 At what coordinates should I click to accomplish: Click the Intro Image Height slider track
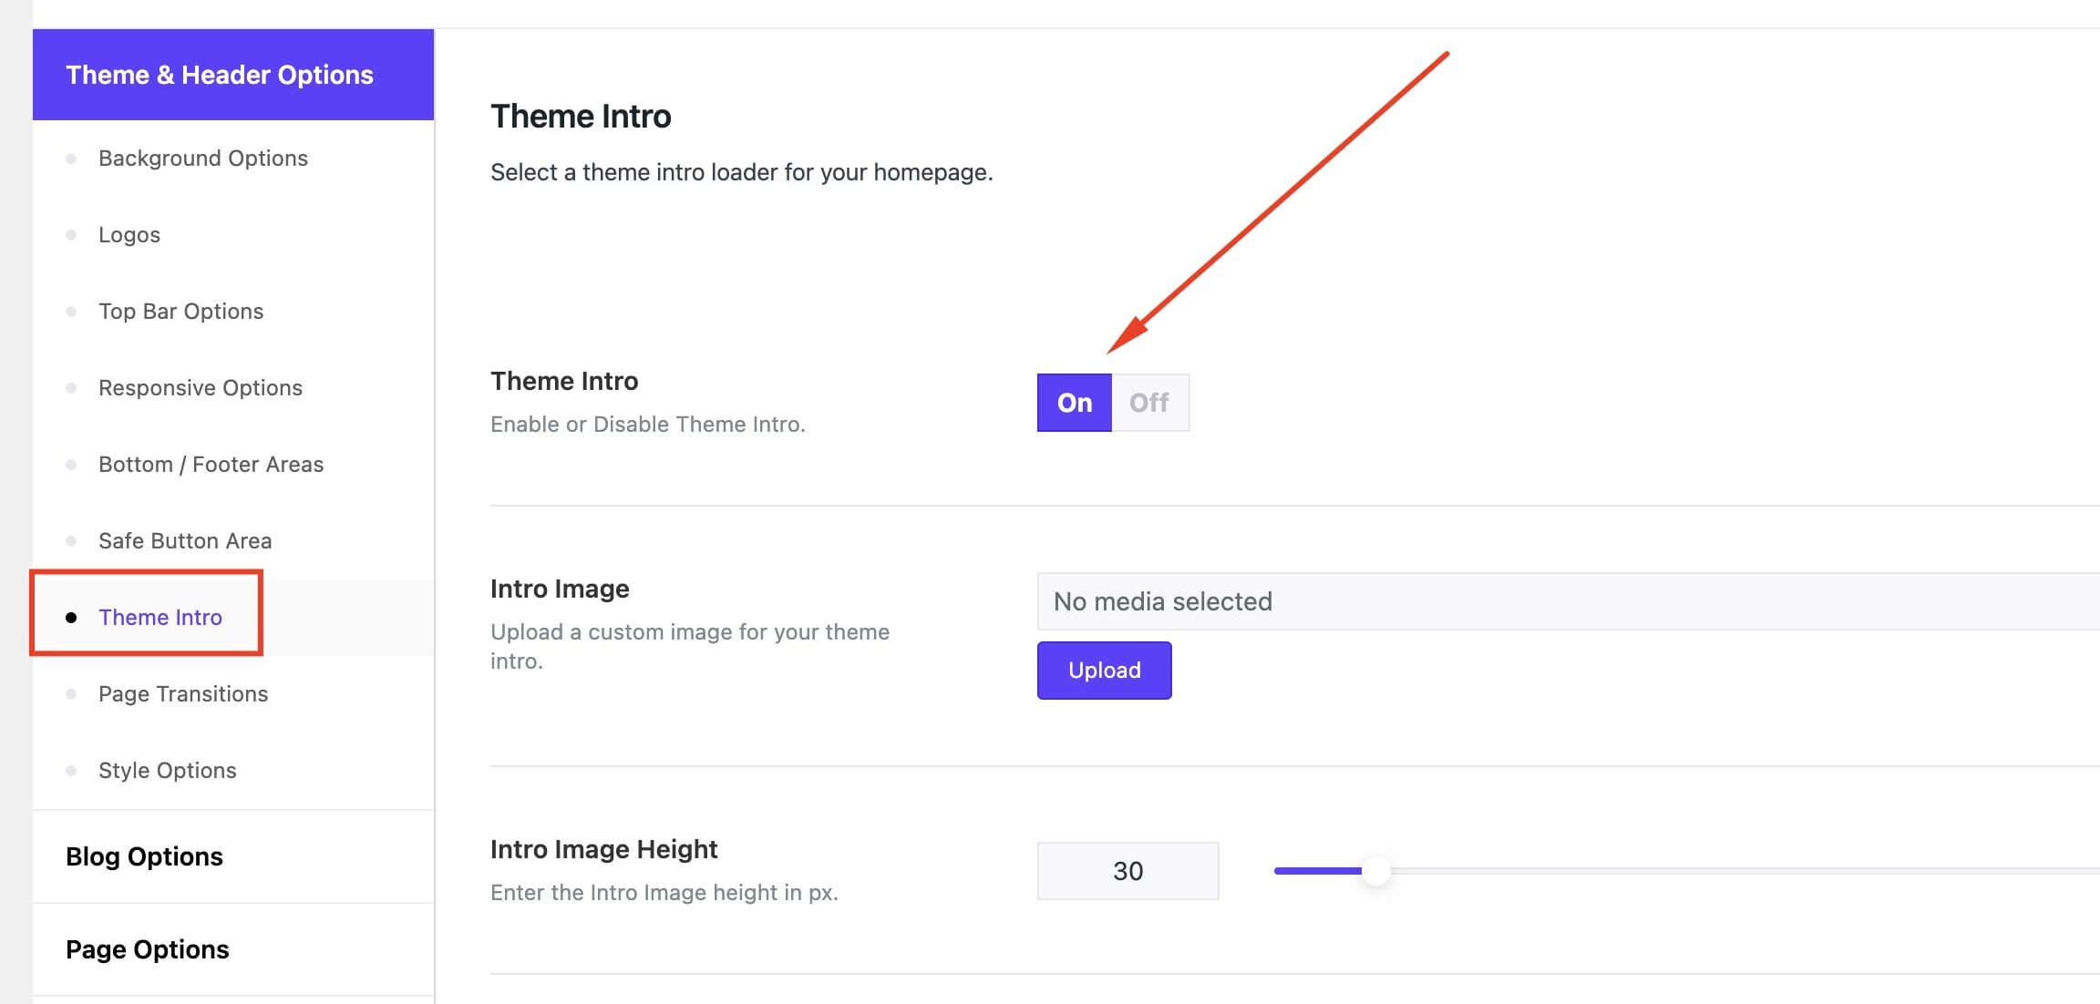tap(1686, 871)
